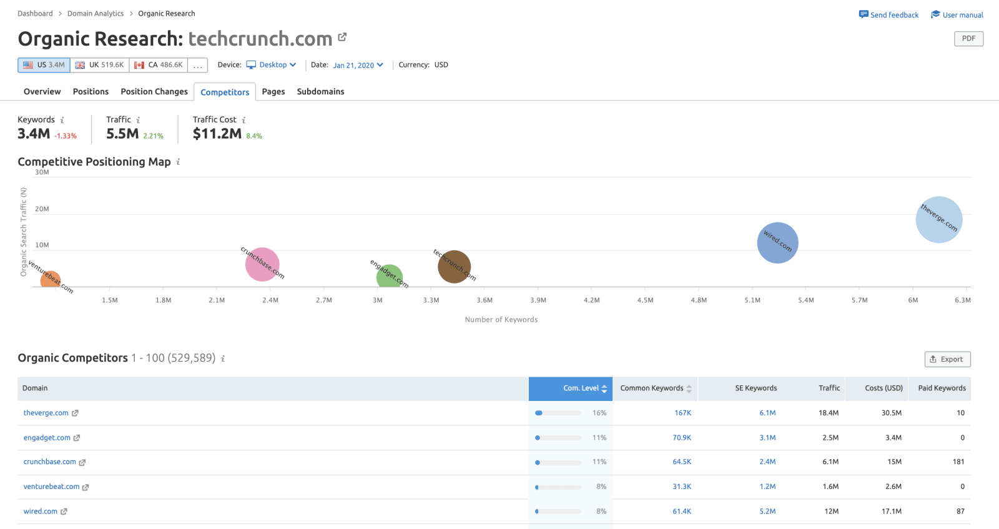The height and width of the screenshot is (529, 999).
Task: Select the CA 486.6K database button
Action: click(159, 65)
